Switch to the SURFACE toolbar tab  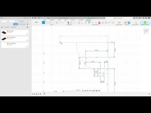[52, 20]
